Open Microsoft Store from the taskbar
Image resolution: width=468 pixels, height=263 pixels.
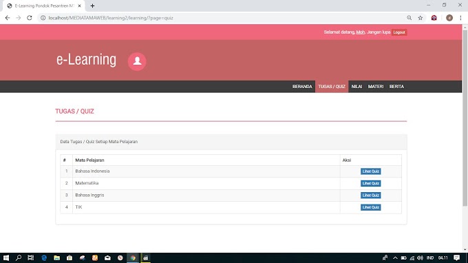coord(70,258)
